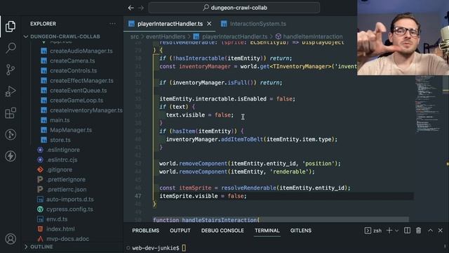Viewport: 449px width, 253px height.
Task: Go back with the left arrow
Action: click(x=131, y=8)
